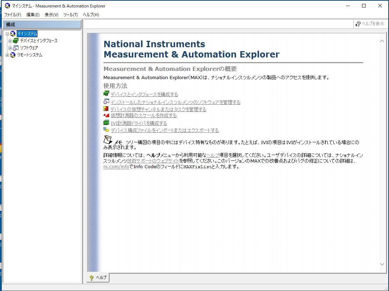The image size is (389, 291).
Task: Click the ヘルプを表示 button
Action: [x=370, y=24]
